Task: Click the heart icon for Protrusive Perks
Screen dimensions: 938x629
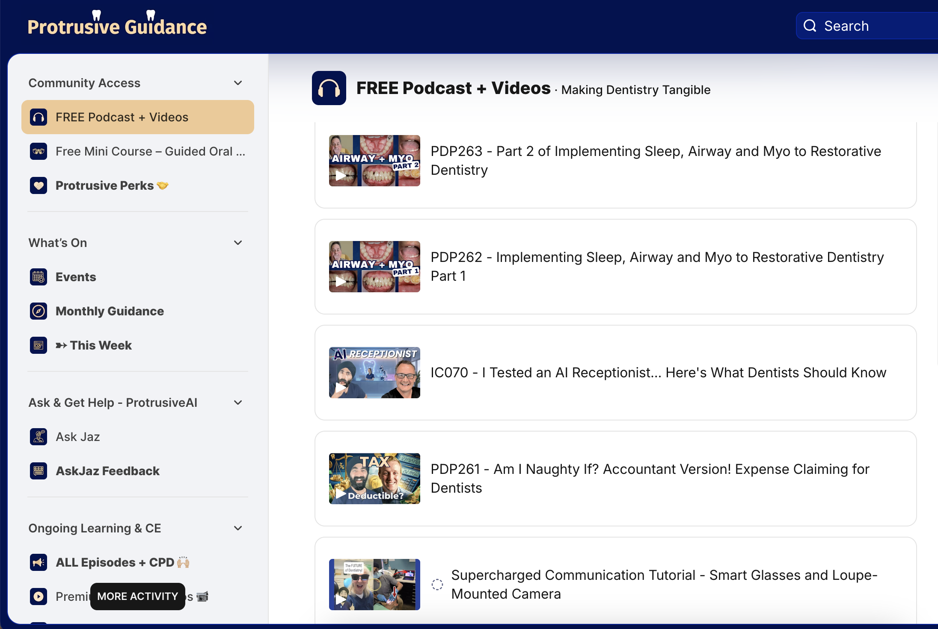Action: [39, 185]
